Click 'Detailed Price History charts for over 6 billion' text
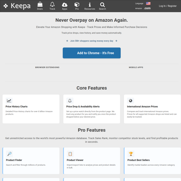The image size is (181, 181). point(29,113)
